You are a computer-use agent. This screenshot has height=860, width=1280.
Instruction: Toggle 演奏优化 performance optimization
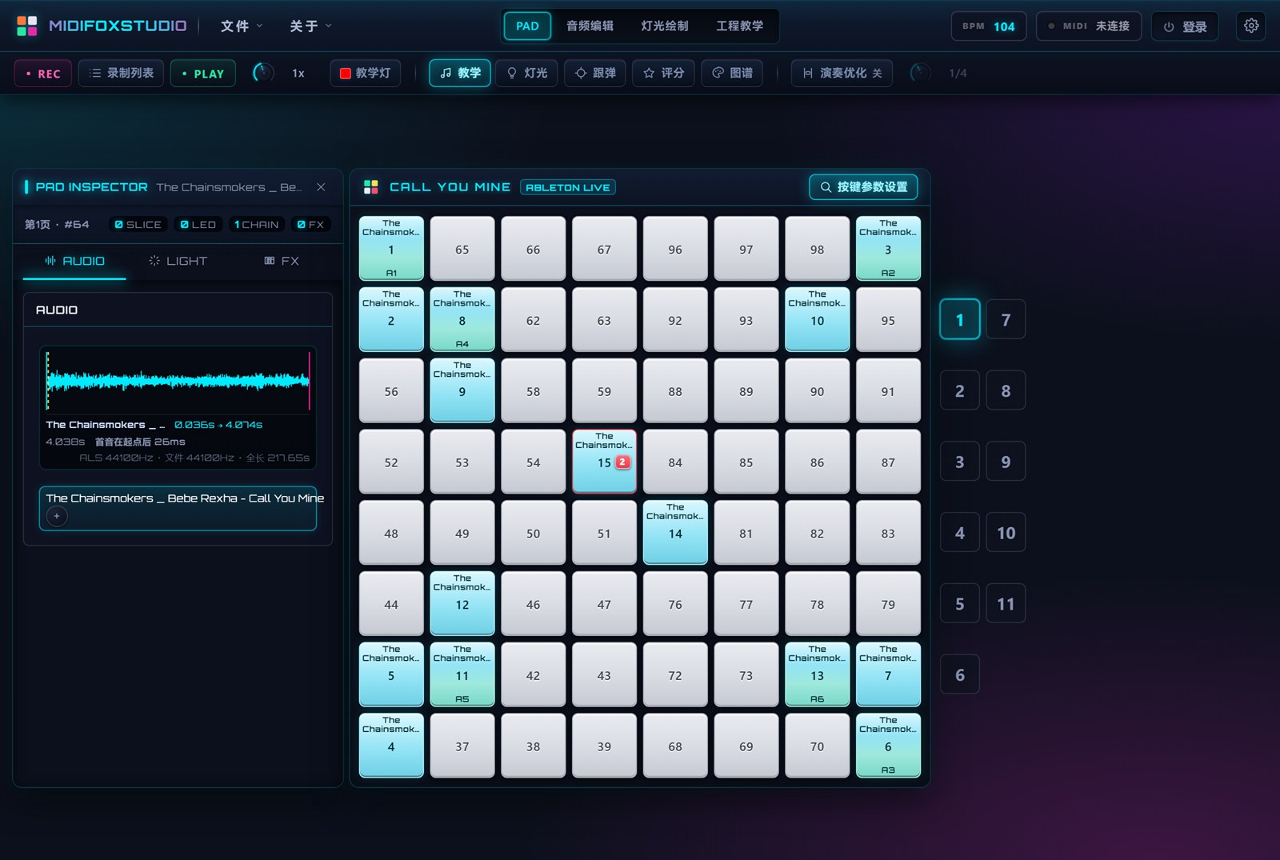click(x=842, y=74)
